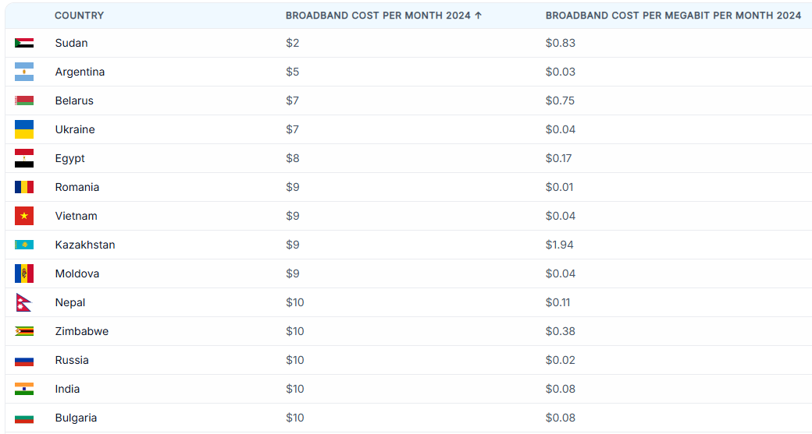Click the Argentina flag icon

(24, 72)
